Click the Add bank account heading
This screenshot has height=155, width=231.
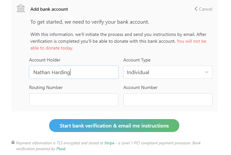(49, 9)
